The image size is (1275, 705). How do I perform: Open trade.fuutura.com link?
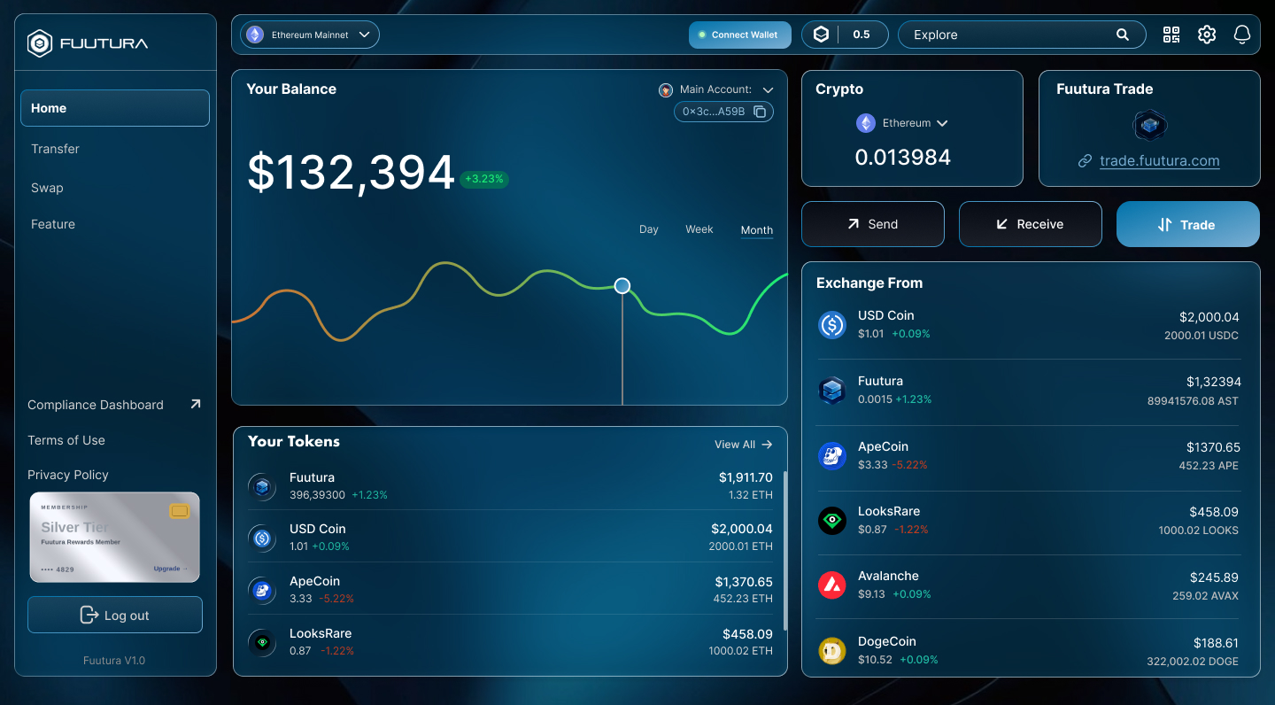(1160, 161)
